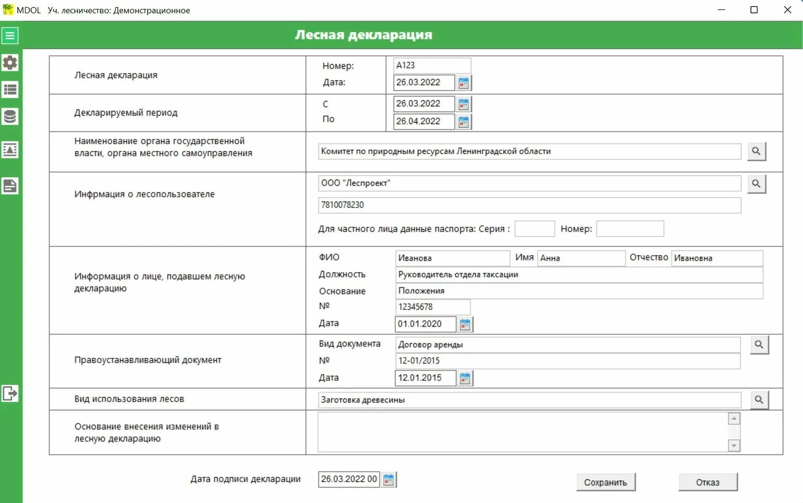Click the MDOL application icon in title bar
The width and height of the screenshot is (803, 503).
click(x=8, y=10)
